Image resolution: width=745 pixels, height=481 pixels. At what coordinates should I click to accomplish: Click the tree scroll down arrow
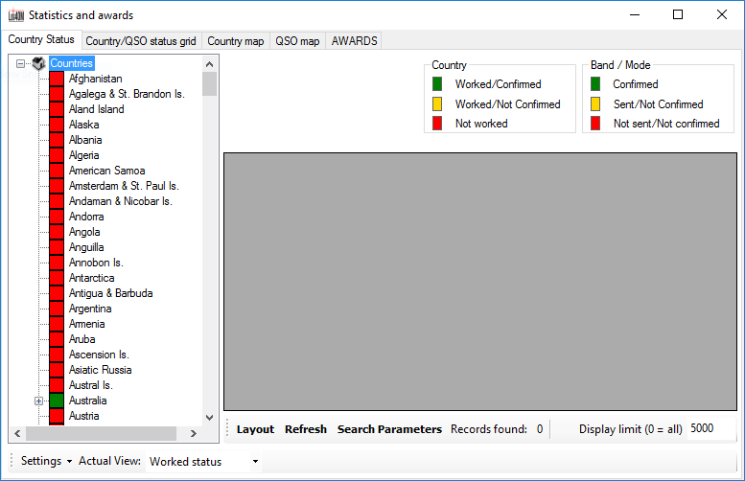[210, 418]
